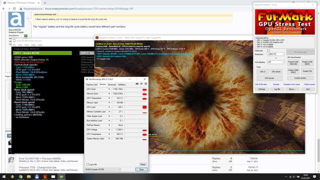The image size is (320, 180).
Task: Click Close button in GPU-Z
Action: [141, 169]
